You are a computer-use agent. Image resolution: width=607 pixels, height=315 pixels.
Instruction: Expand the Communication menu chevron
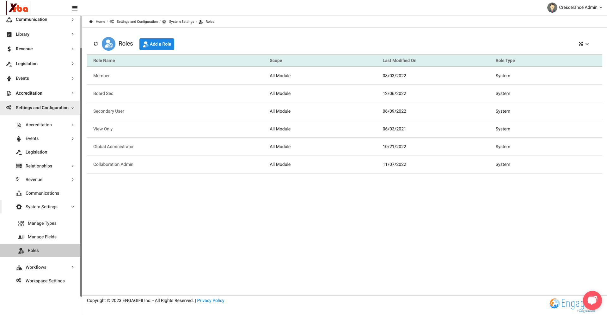click(73, 20)
